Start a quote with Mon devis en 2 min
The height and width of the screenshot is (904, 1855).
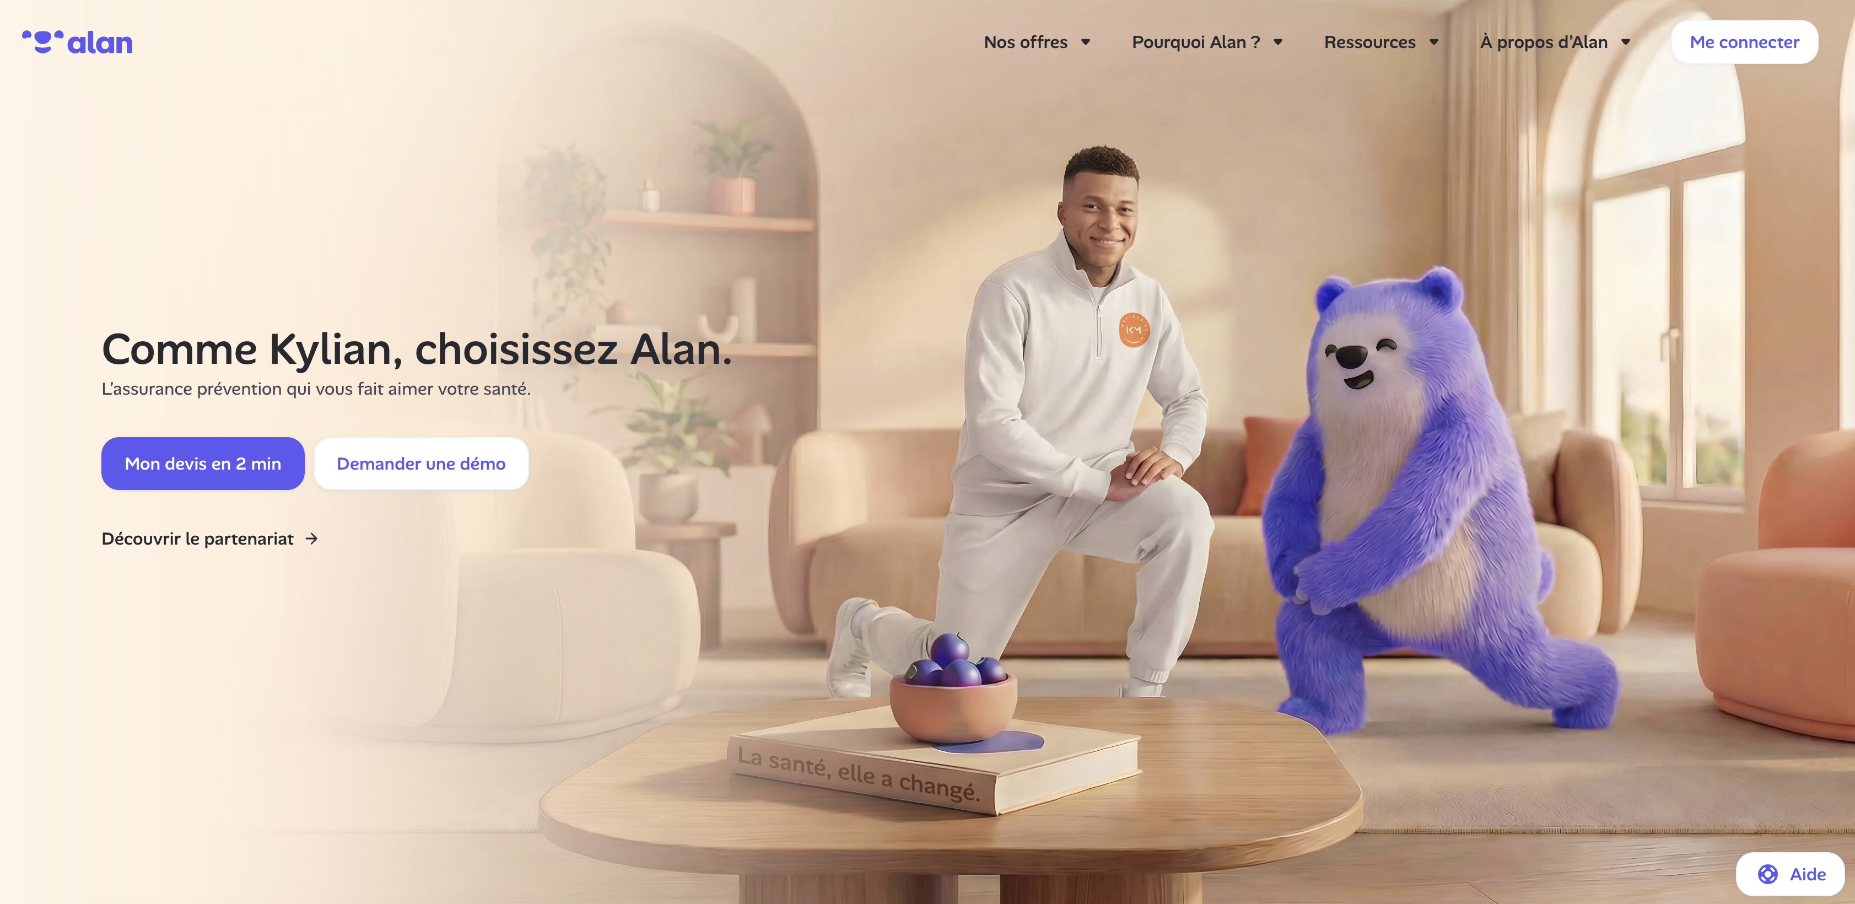(203, 464)
